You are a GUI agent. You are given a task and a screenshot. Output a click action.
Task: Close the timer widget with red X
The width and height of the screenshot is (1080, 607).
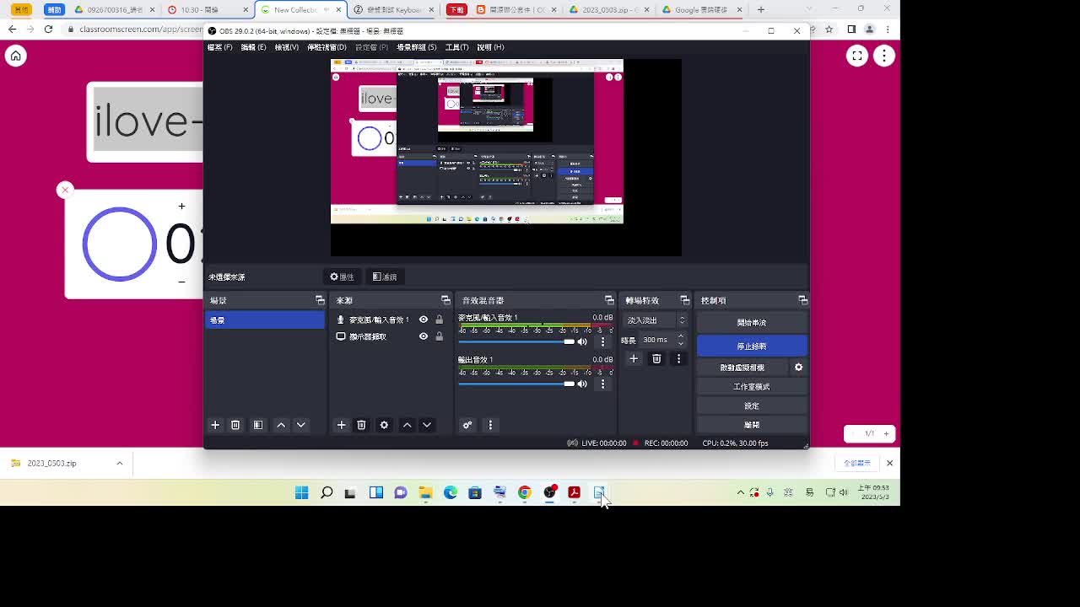coord(65,190)
